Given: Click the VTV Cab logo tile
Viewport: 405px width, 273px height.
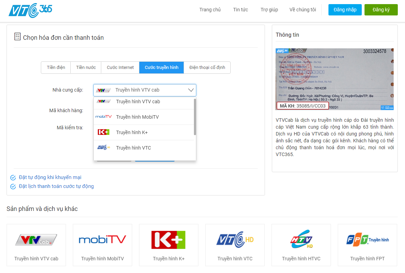Looking at the screenshot, I should (x=36, y=239).
